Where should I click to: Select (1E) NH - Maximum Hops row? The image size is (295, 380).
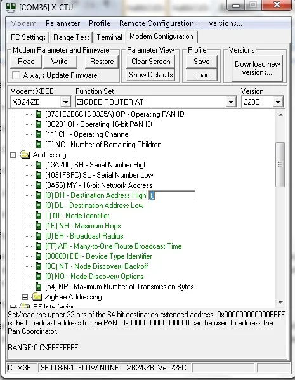(x=83, y=226)
